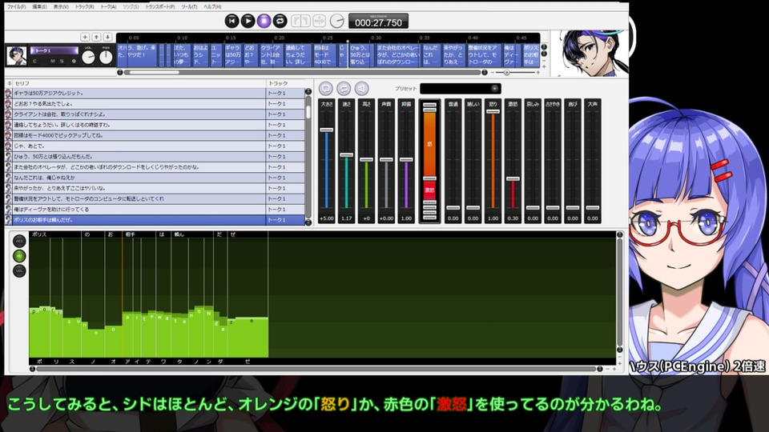Click the red 激怒 segment in the emotion bar
Image resolution: width=769 pixels, height=432 pixels.
429,190
